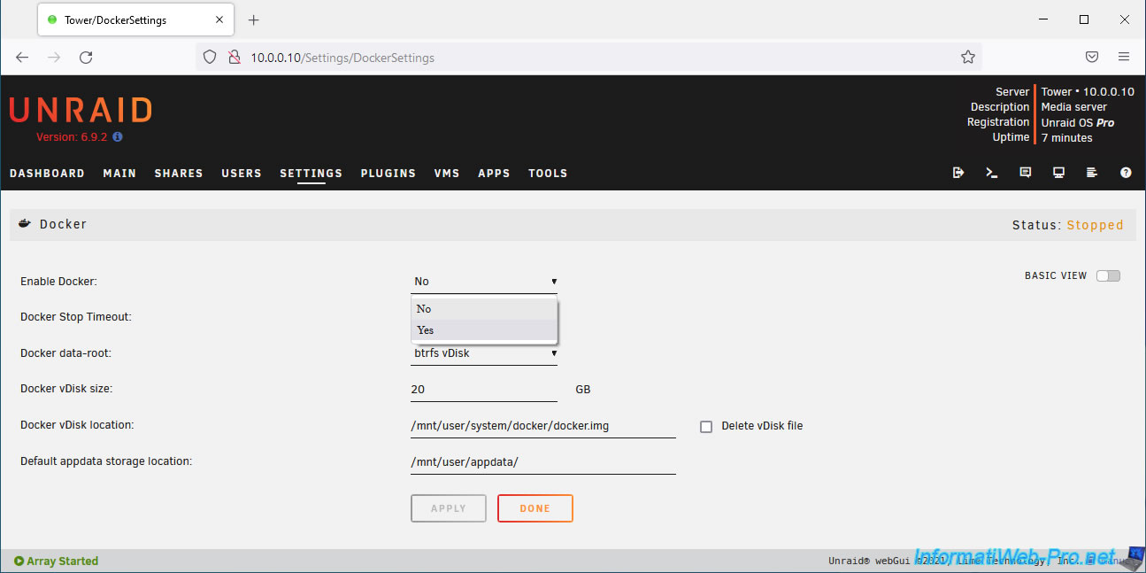Click the logout icon in Unraid header

tap(958, 173)
